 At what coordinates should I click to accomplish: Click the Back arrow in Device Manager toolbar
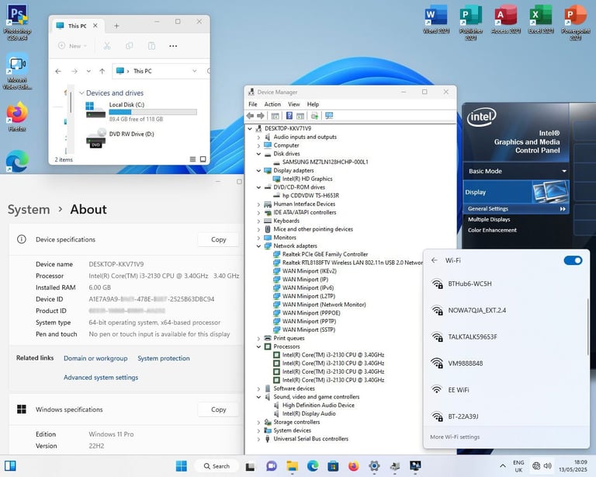(x=251, y=116)
